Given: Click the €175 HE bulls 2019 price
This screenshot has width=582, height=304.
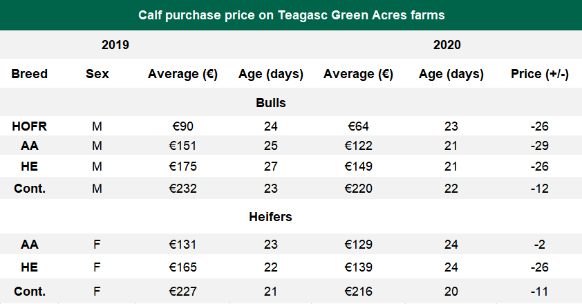Looking at the screenshot, I should [183, 167].
